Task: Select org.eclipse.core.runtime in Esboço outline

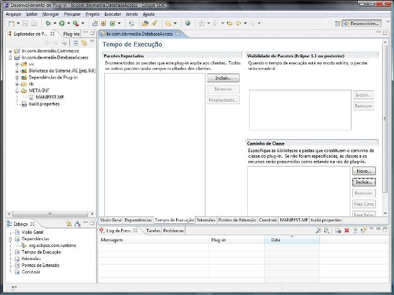Action: coord(52,245)
